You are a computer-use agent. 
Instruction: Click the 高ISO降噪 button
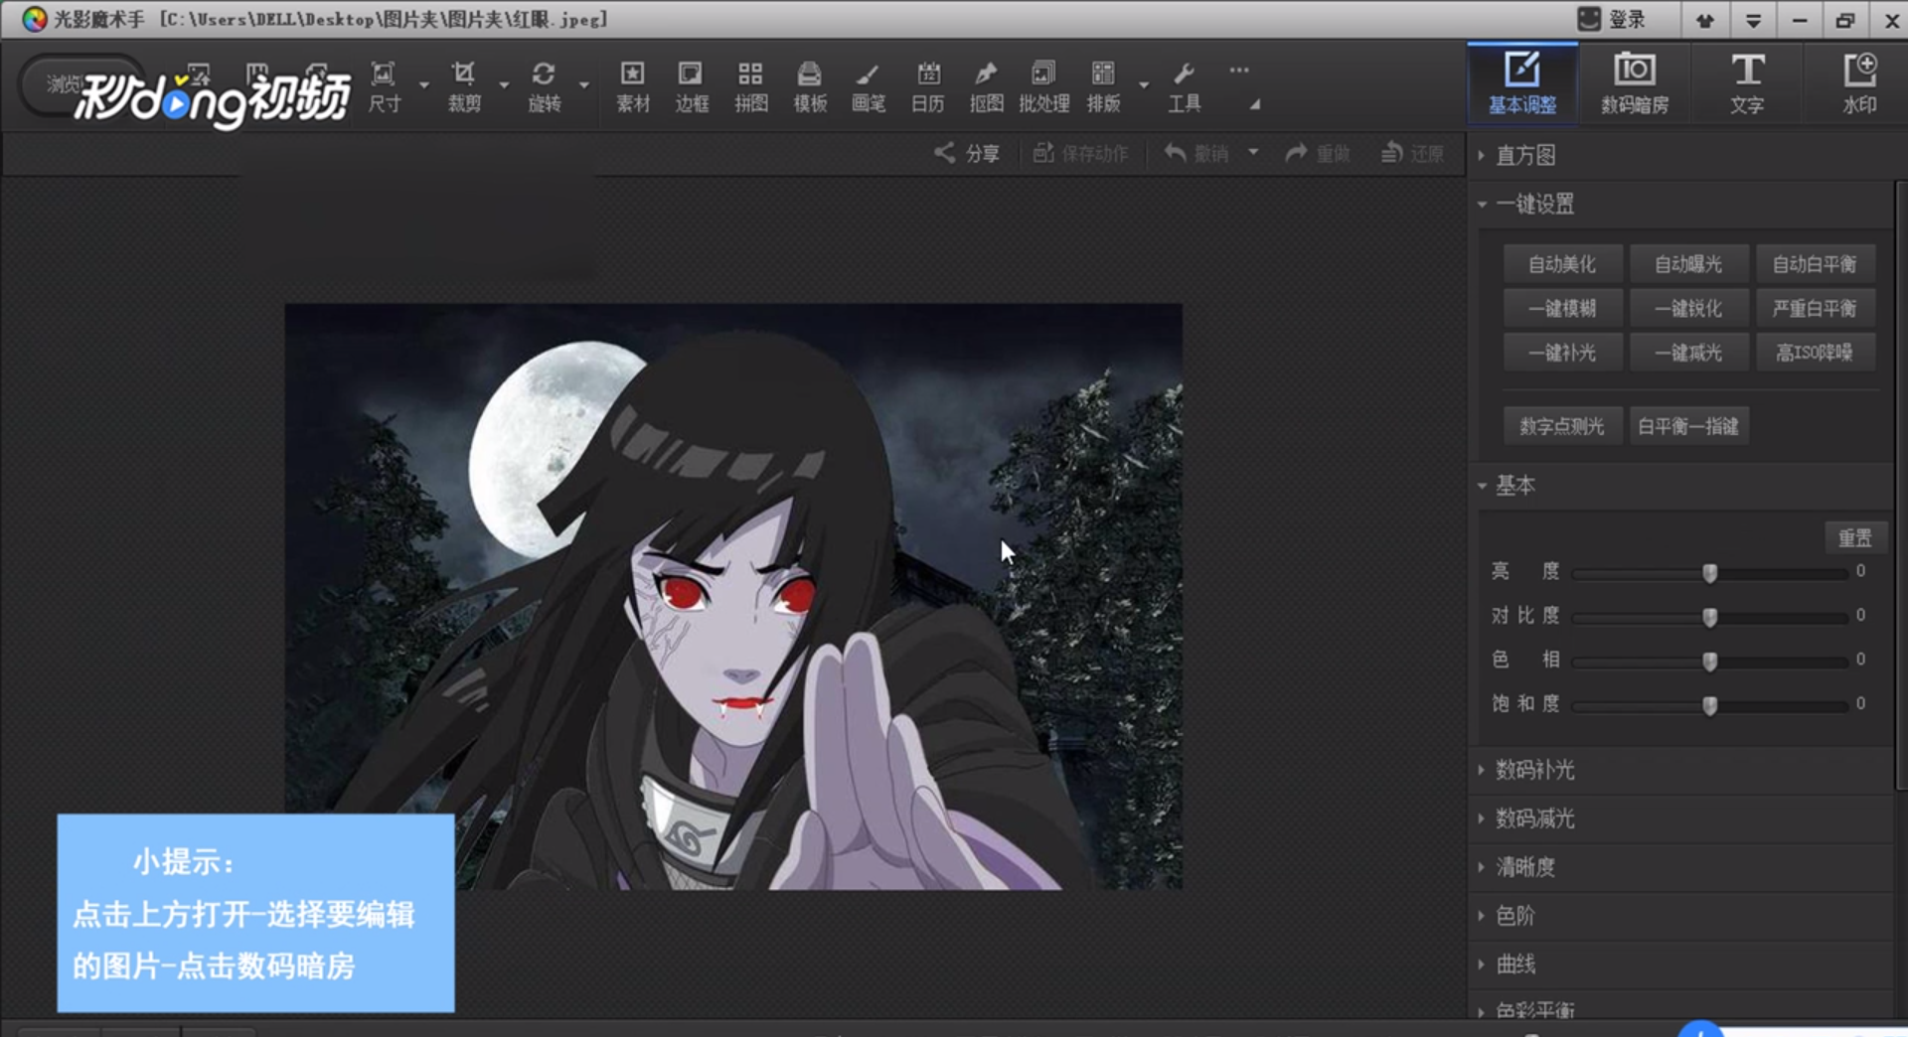1815,352
